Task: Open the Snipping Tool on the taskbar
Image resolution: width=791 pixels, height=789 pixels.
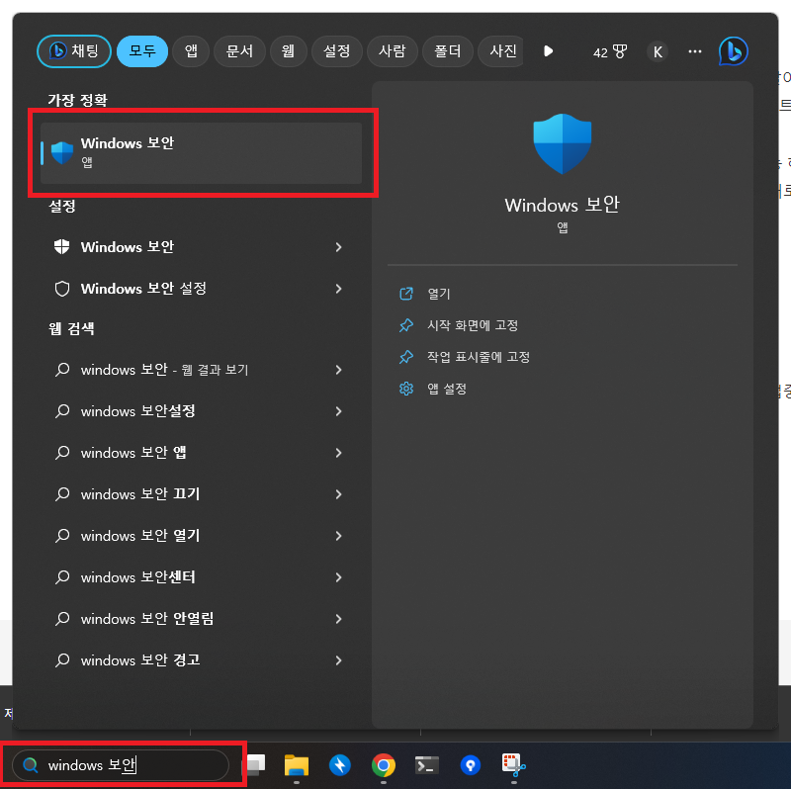Action: tap(513, 765)
